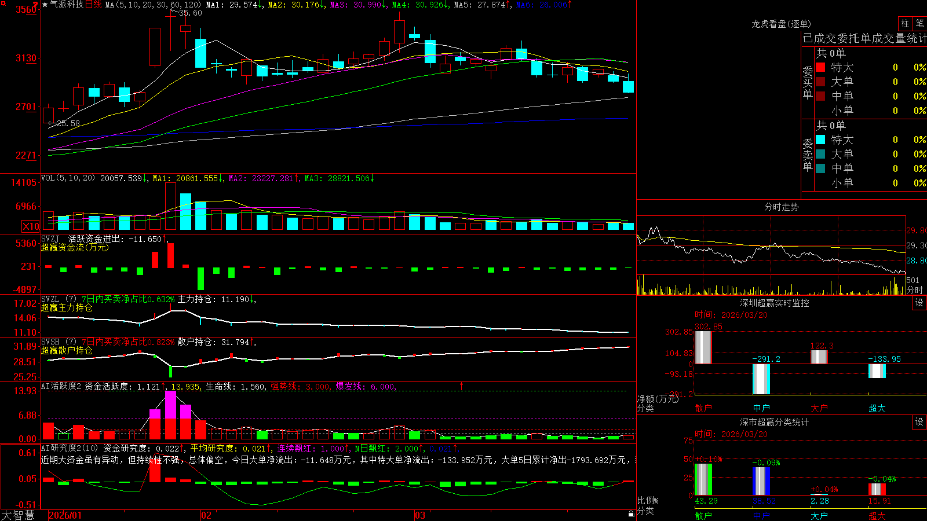Image resolution: width=927 pixels, height=521 pixels.
Task: Click the 散户 bar valued 302.85
Action: point(703,347)
